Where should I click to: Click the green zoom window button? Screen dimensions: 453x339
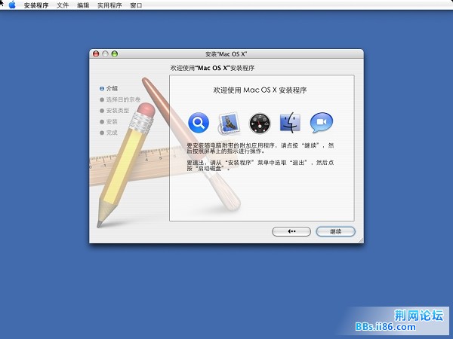(x=115, y=54)
